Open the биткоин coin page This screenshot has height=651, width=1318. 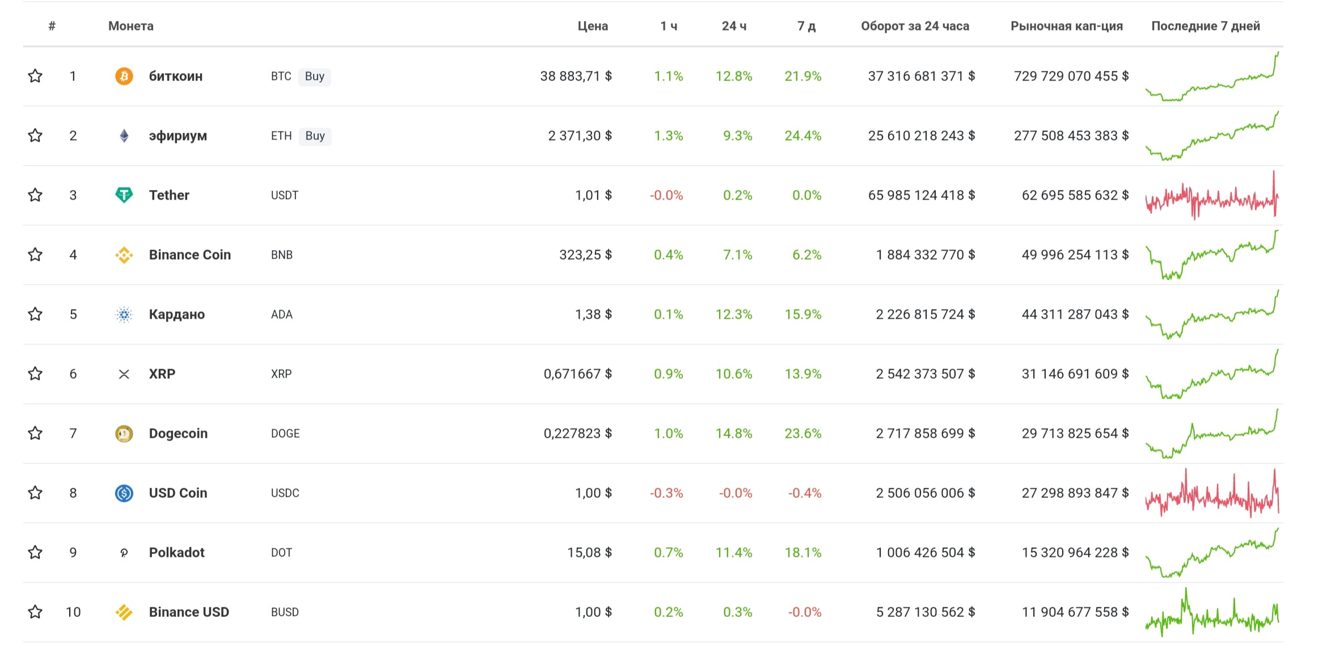pos(176,76)
